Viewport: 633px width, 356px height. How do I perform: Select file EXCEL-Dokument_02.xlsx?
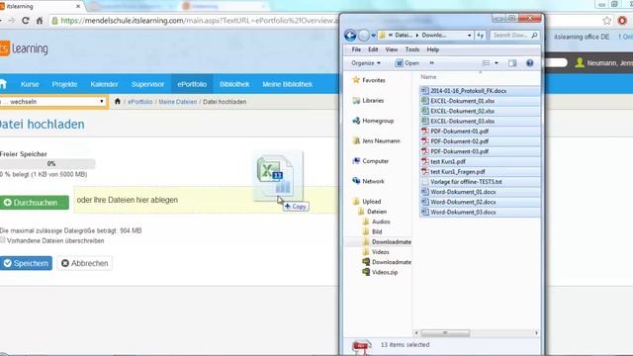480,111
